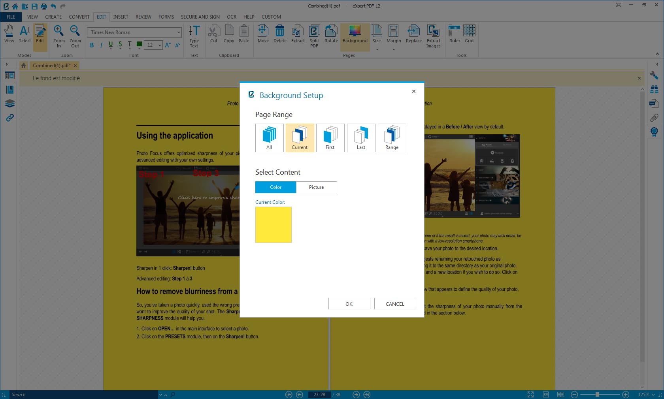Click the Rotate pages icon
Image resolution: width=664 pixels, height=399 pixels.
(331, 34)
